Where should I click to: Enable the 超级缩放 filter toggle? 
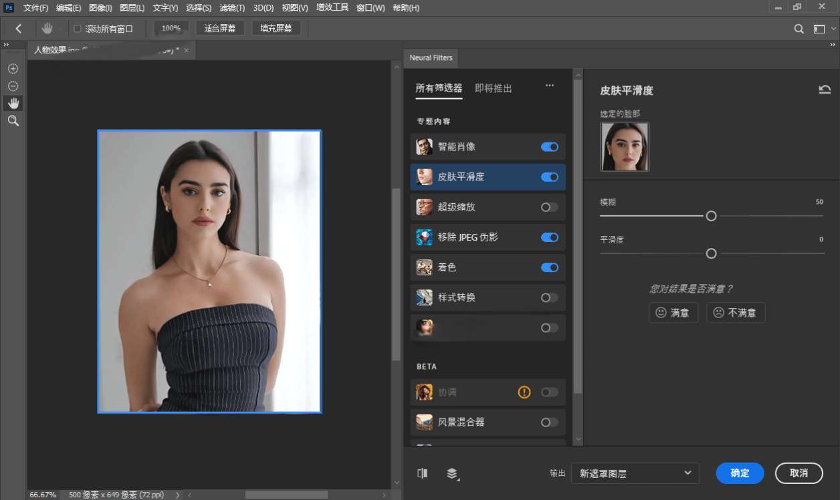(x=549, y=207)
